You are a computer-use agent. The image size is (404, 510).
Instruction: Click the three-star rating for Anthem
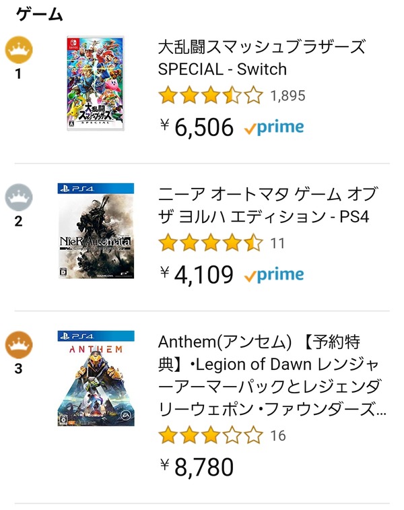[211, 435]
